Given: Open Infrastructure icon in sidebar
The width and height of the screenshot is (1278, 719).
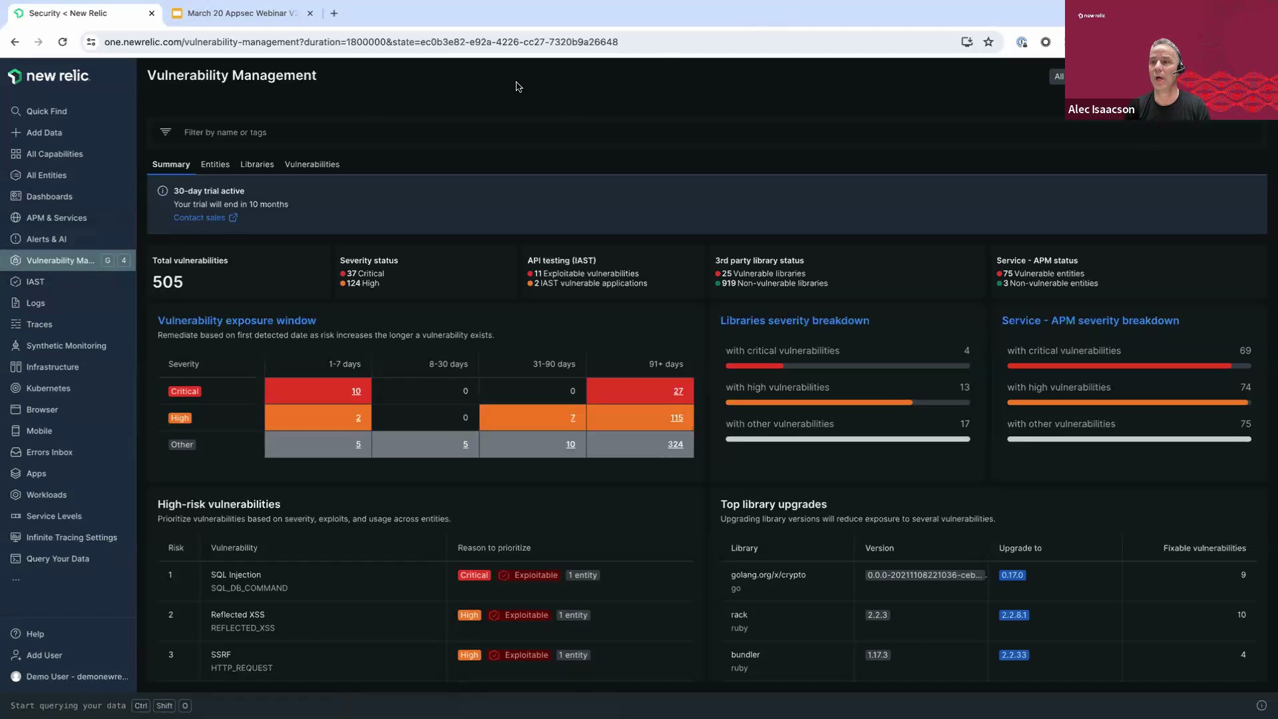Looking at the screenshot, I should click(16, 367).
